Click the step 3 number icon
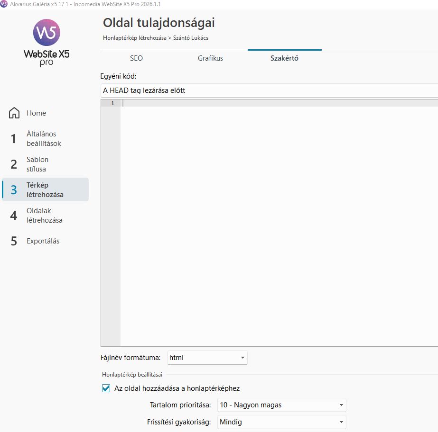 pyautogui.click(x=14, y=190)
